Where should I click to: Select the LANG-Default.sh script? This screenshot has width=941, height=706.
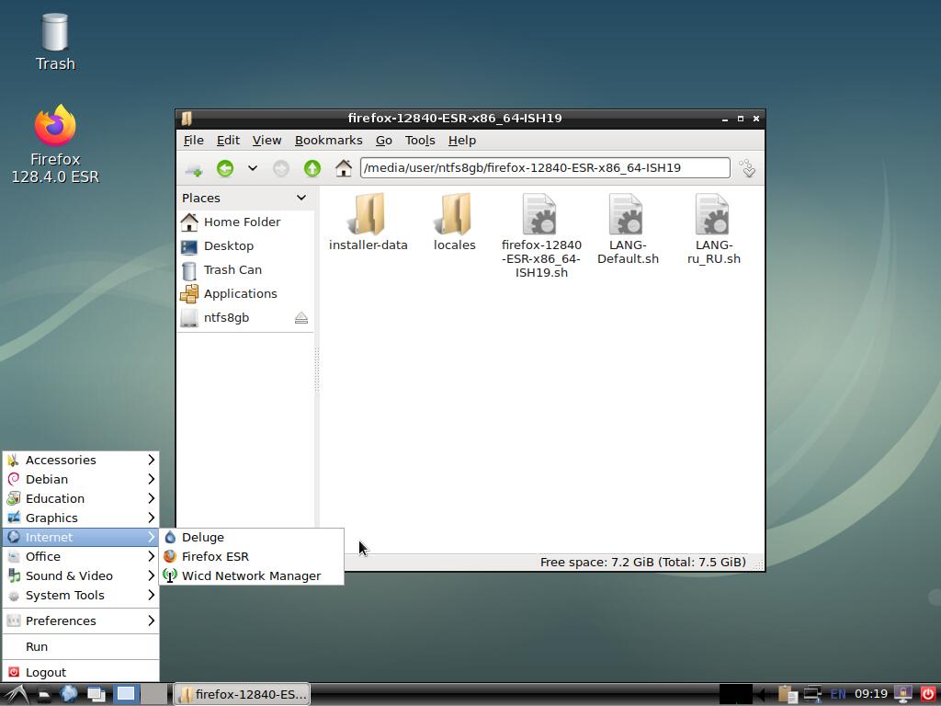628,229
